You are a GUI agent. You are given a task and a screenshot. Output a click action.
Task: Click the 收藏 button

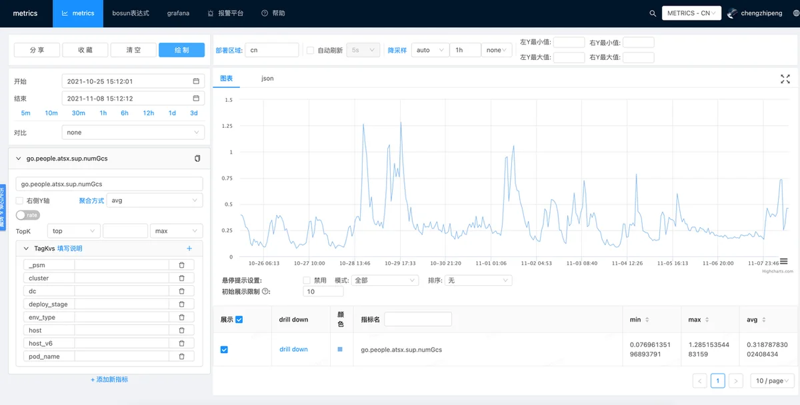85,50
